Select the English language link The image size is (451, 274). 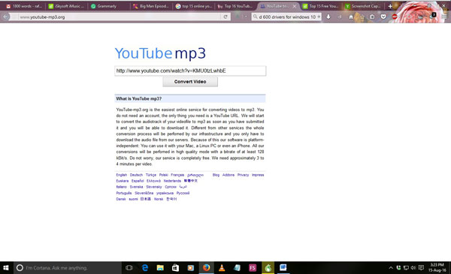121,175
